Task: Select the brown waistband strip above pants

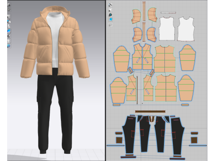Action: pyautogui.click(x=150, y=111)
